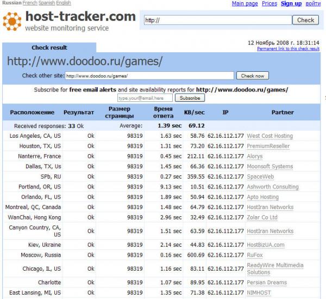Open the HostBizUA.com partner link

pos(266,245)
